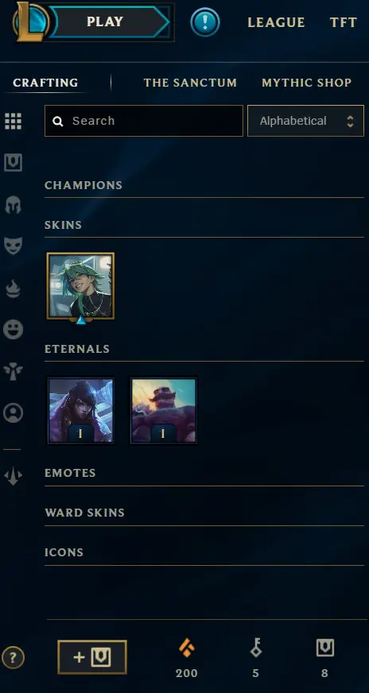Select the Crafting tab
This screenshot has width=369, height=693.
click(45, 83)
